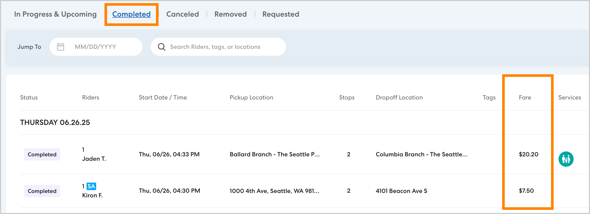Open rider Kiron F. ride details
590x214 pixels.
(x=93, y=195)
